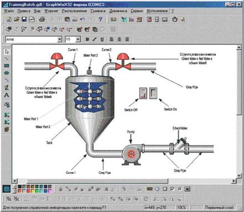244x212 pixels.
Task: Open the Файл menu
Action: (x=9, y=11)
